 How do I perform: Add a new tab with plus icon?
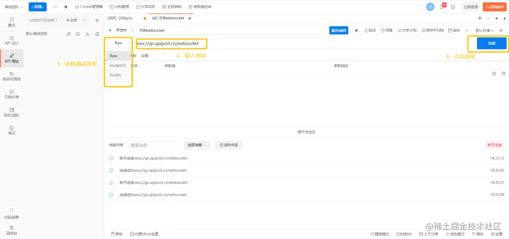tap(480, 18)
